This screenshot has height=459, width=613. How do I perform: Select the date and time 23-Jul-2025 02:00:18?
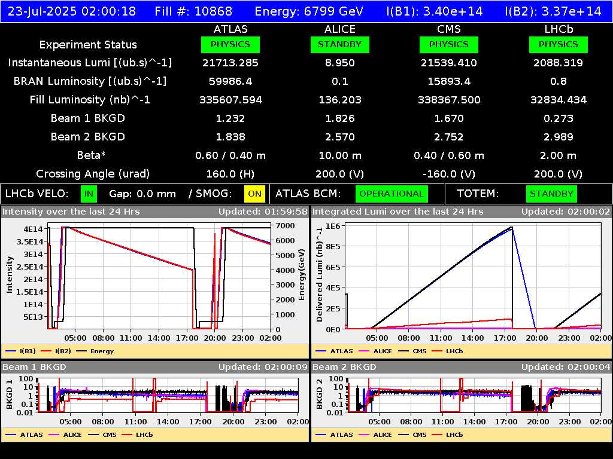click(72, 11)
